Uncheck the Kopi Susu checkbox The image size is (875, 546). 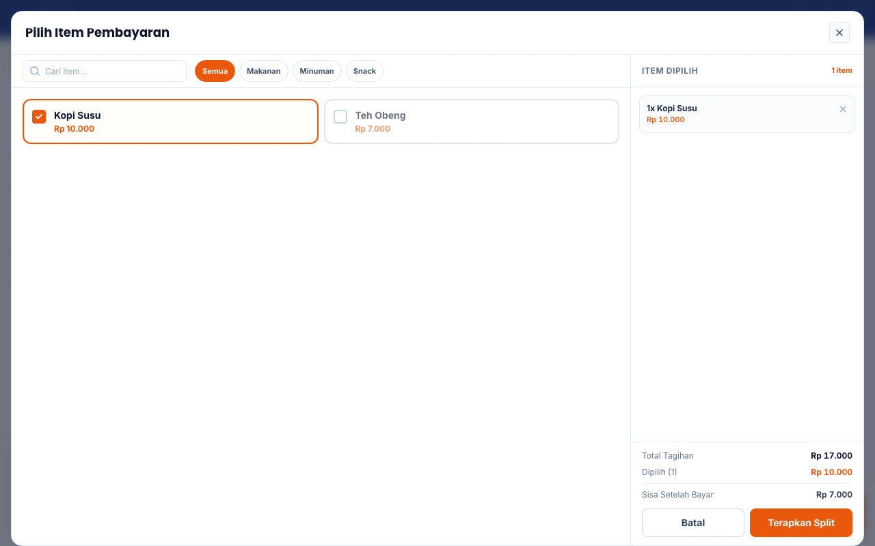pyautogui.click(x=39, y=117)
